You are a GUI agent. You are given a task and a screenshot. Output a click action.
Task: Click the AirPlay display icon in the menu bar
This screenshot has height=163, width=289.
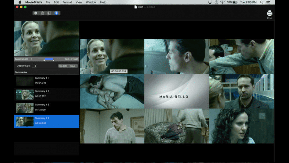pos(210,2)
